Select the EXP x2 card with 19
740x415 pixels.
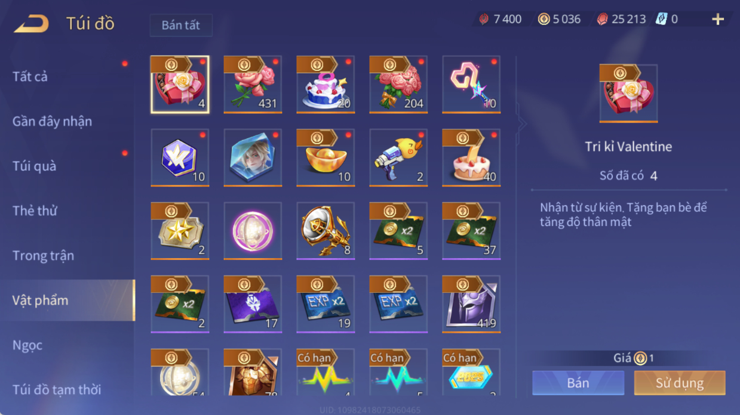(x=326, y=304)
